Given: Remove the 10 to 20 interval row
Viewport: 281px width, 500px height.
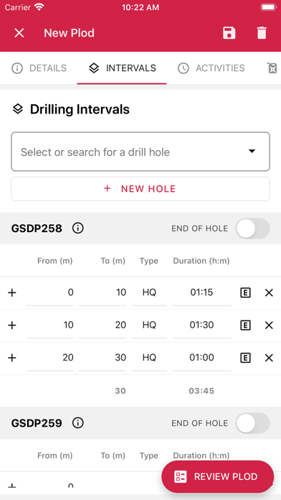Looking at the screenshot, I should (x=269, y=325).
